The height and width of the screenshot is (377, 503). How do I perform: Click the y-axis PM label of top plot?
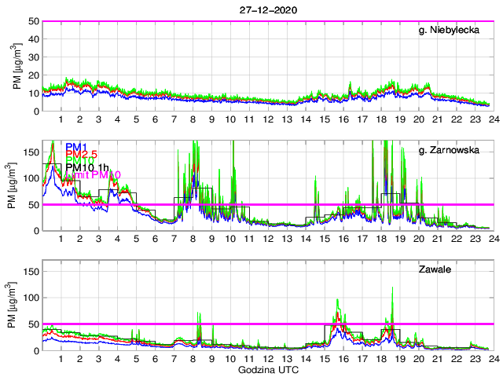pyautogui.click(x=17, y=66)
